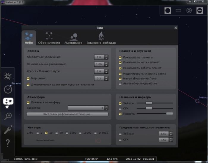The image size is (208, 163).
Task: Switch to the Обозначения tab
Action: 49,38
